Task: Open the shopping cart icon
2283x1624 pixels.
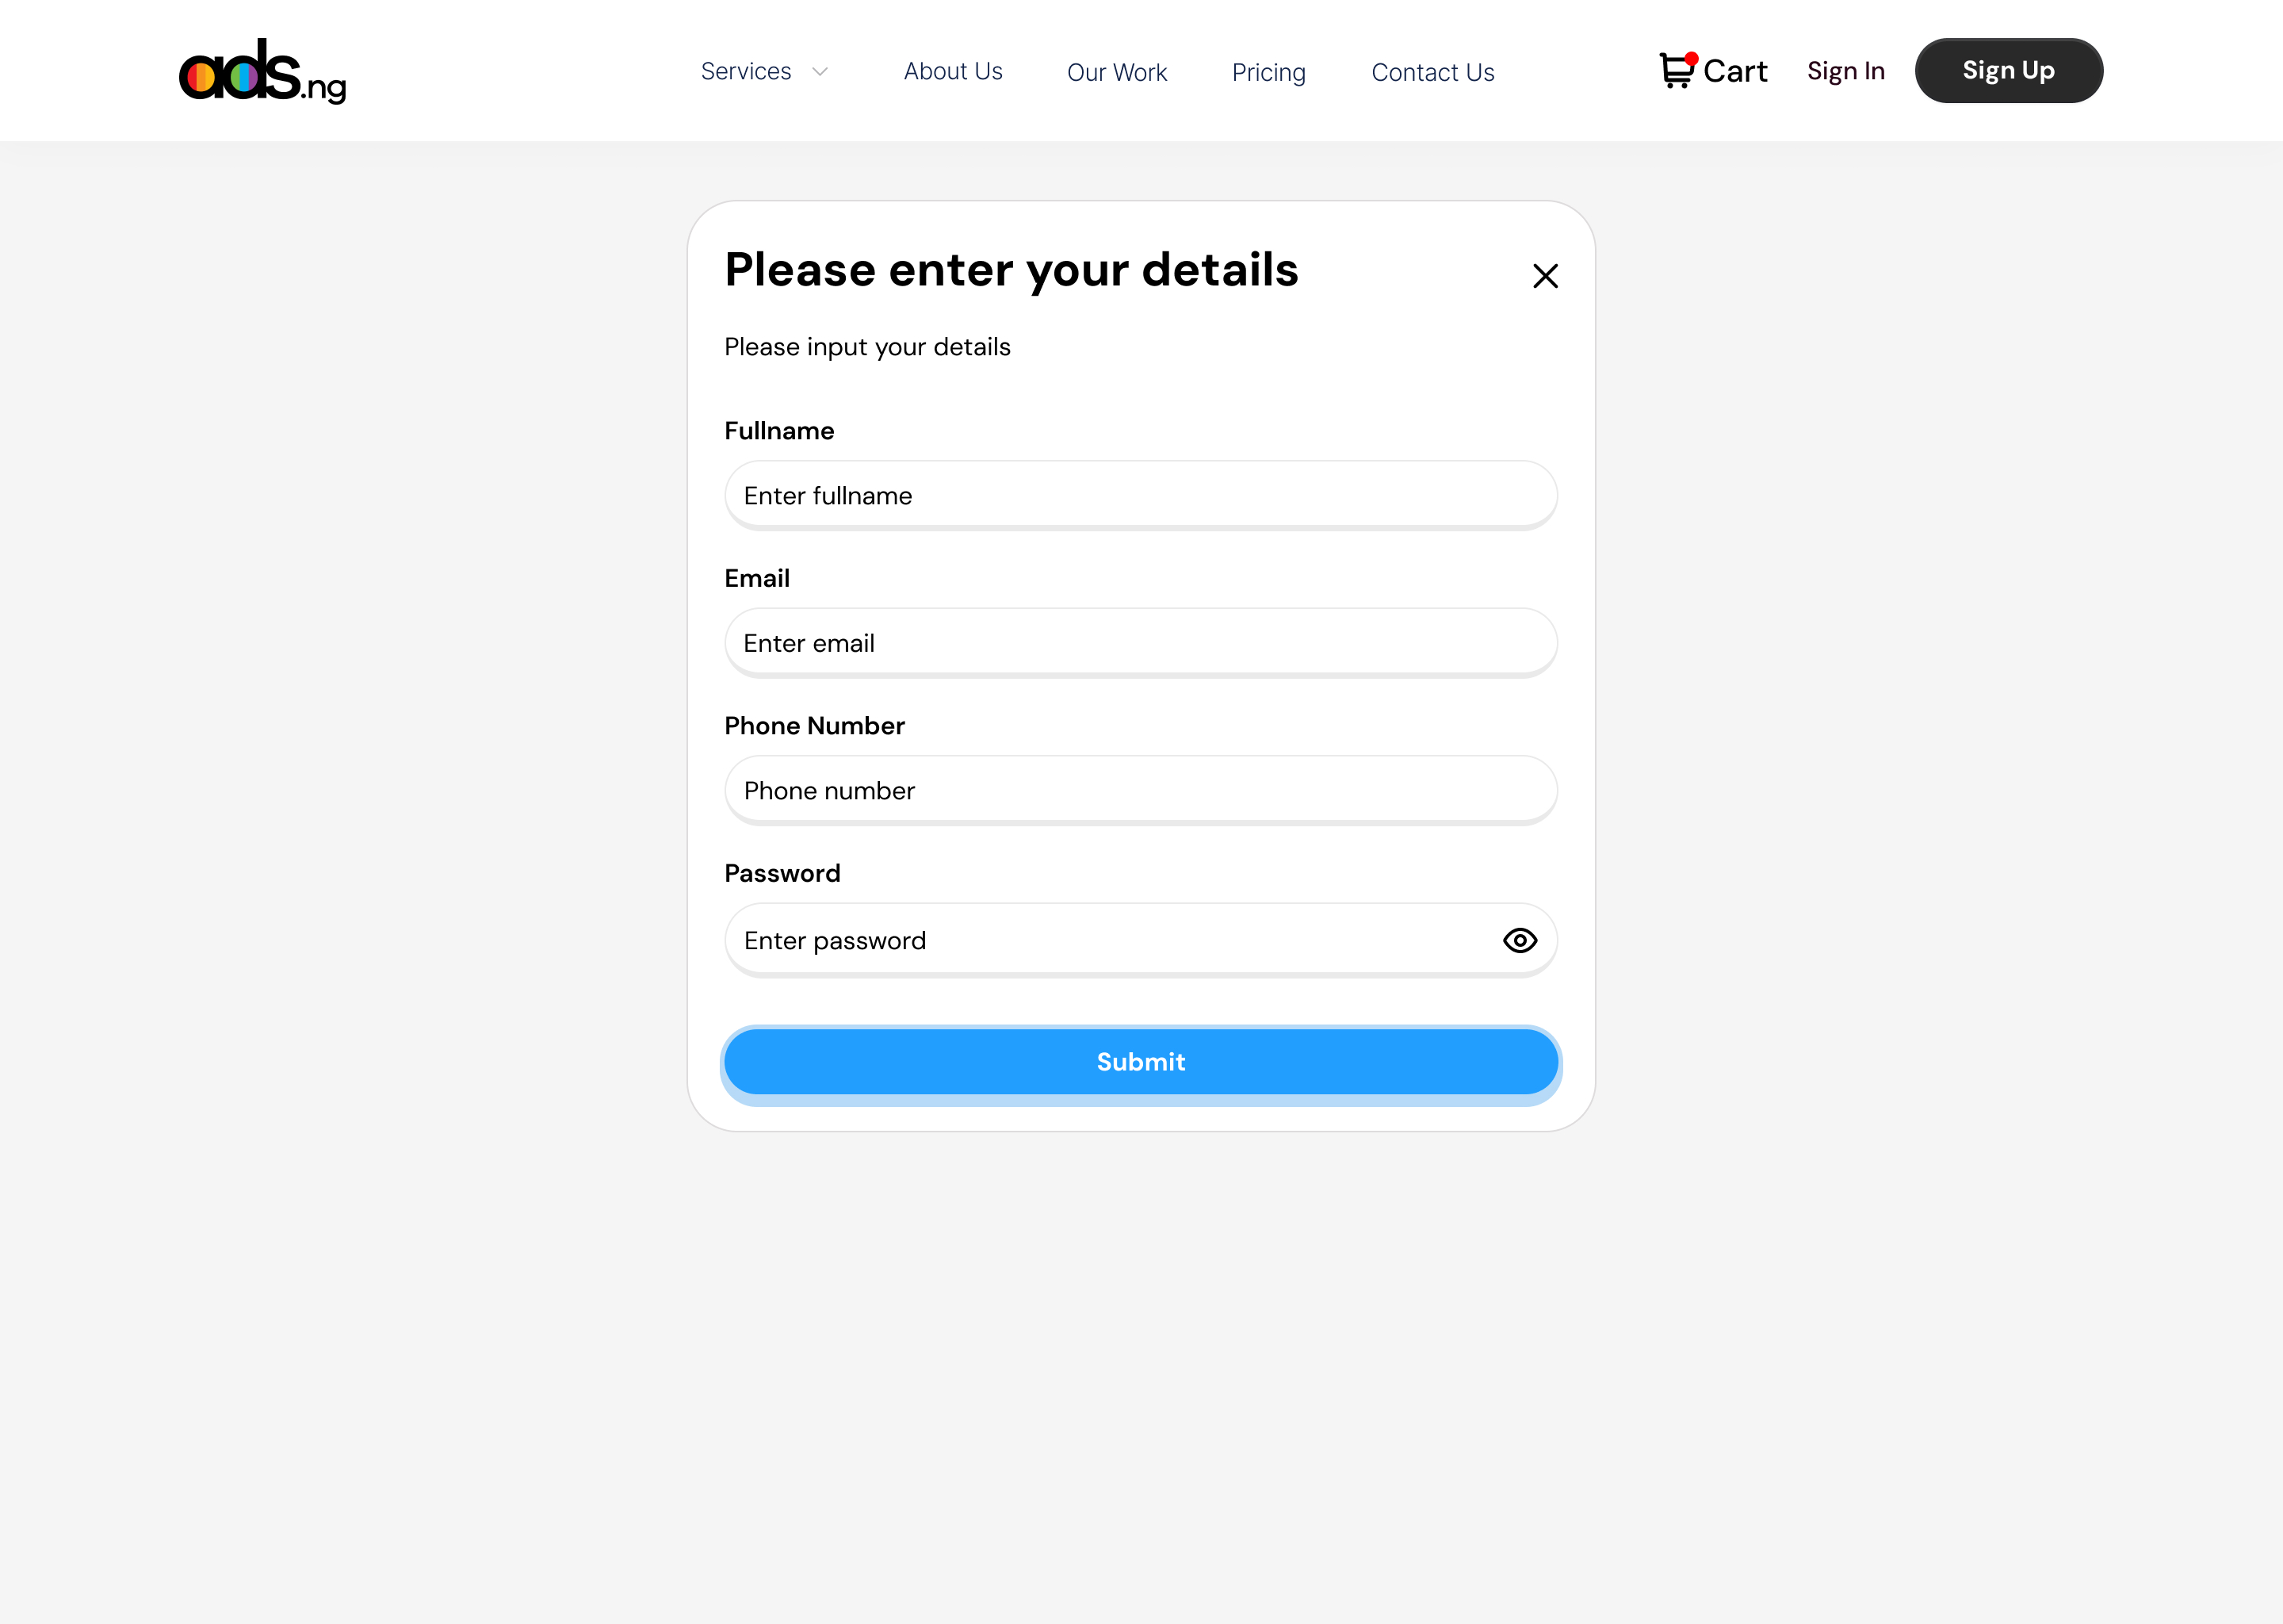Action: coord(1677,72)
